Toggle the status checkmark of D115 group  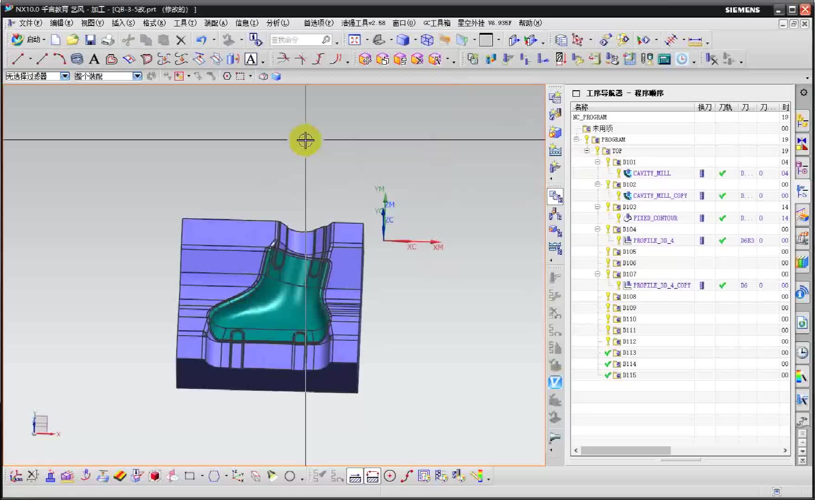click(608, 375)
